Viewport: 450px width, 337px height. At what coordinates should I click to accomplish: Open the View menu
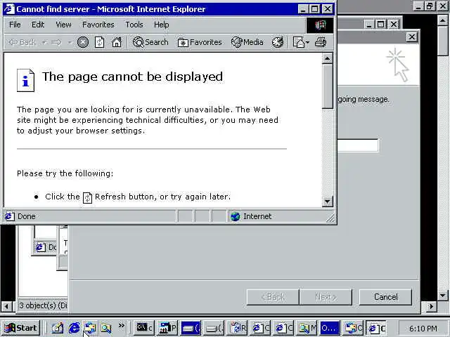[63, 25]
